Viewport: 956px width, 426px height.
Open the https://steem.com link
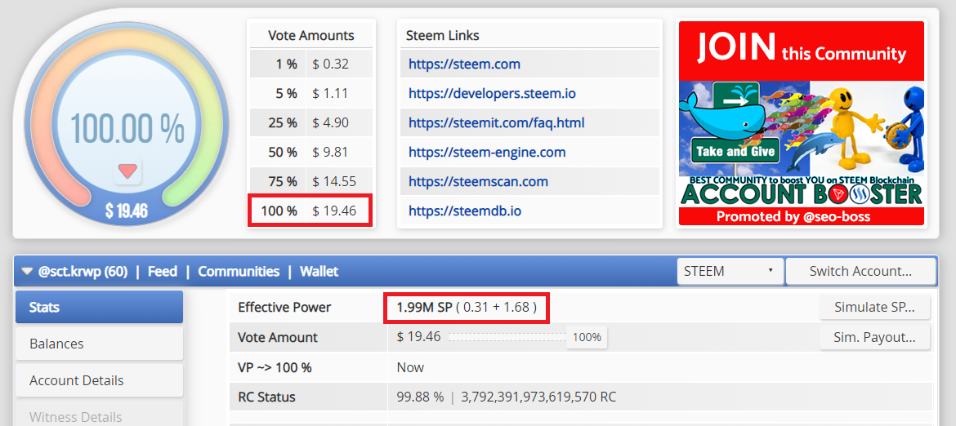click(464, 64)
